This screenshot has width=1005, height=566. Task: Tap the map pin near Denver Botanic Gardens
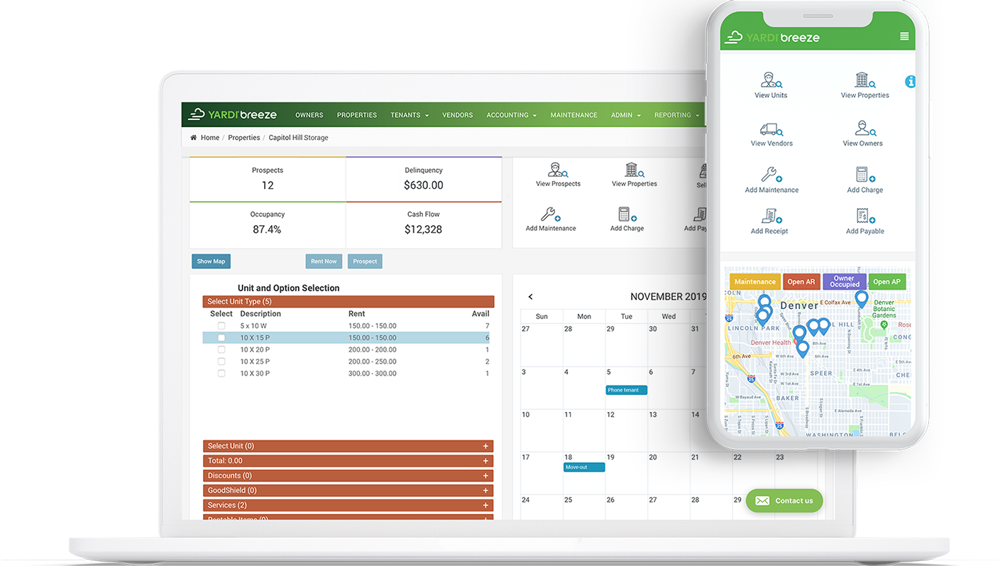click(861, 299)
